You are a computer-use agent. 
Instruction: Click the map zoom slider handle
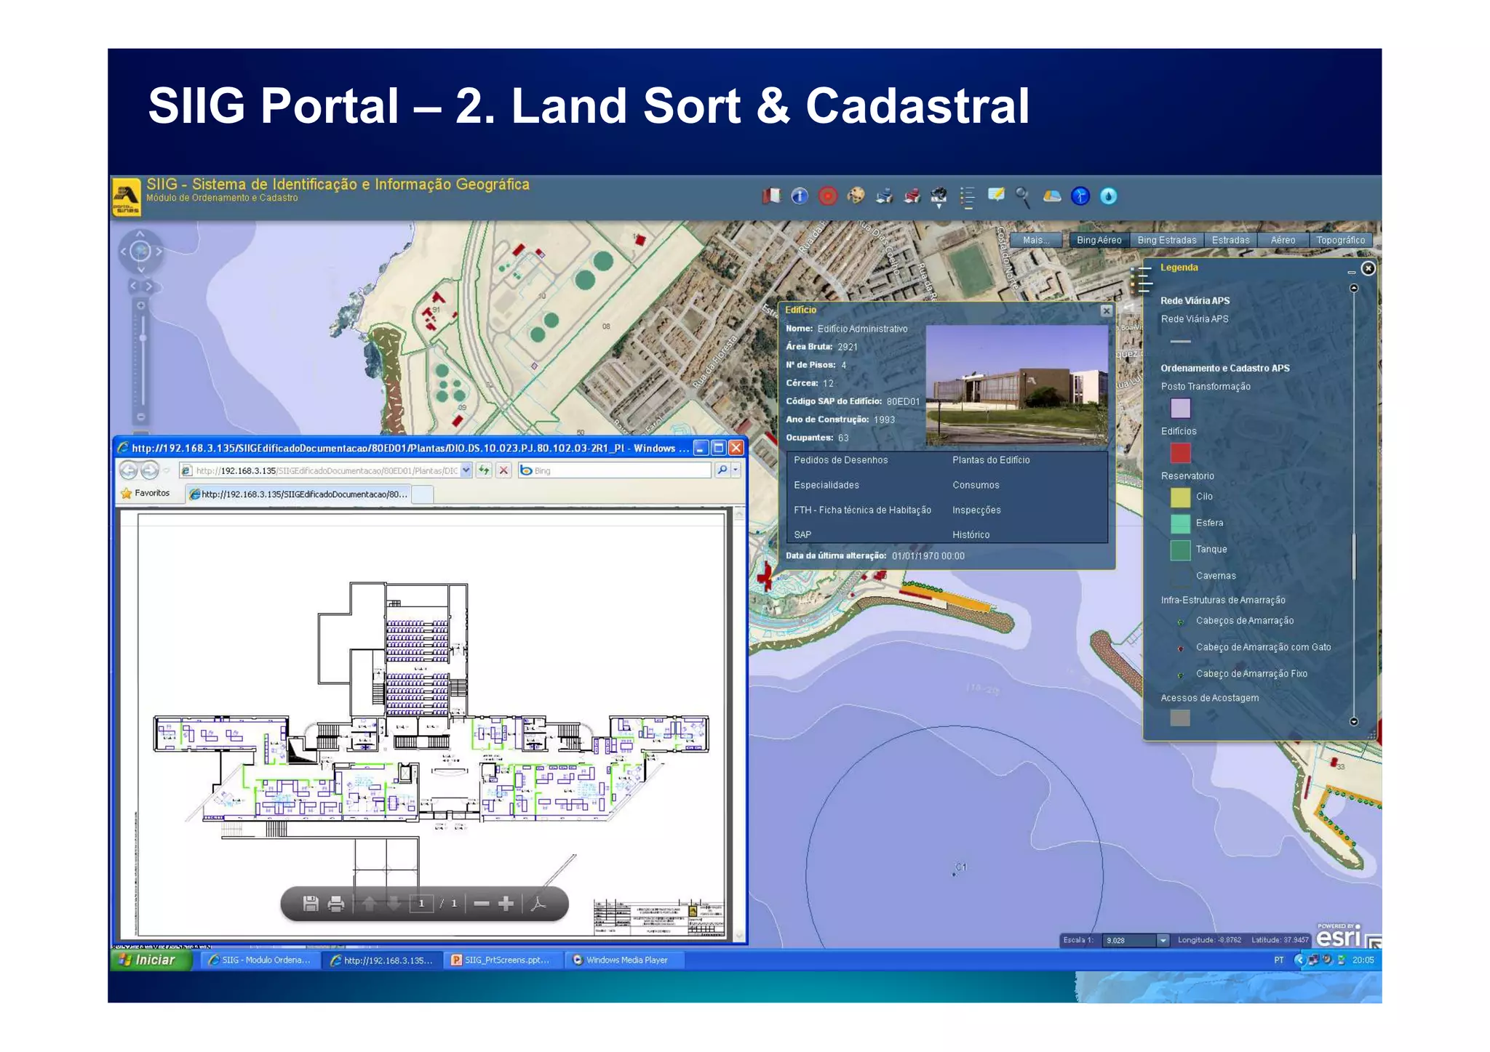143,338
